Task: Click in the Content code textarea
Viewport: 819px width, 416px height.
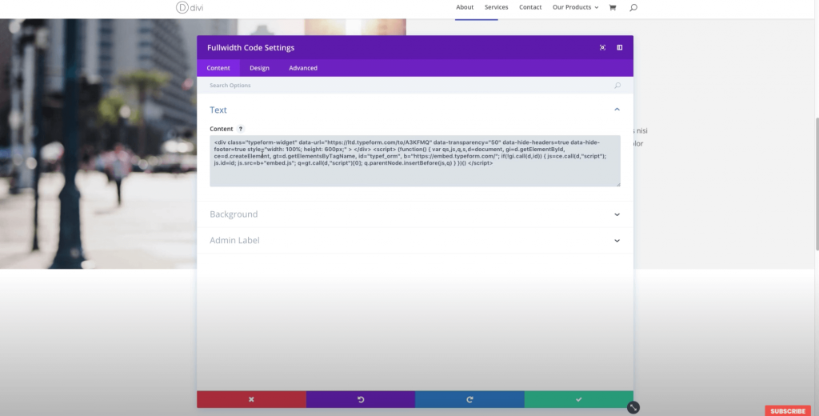Action: click(415, 161)
